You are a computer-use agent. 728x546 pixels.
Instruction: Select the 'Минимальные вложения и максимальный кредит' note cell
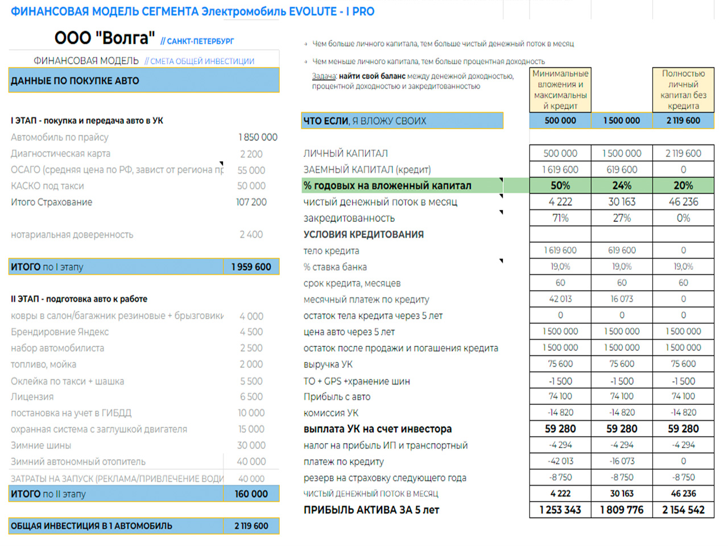560,90
